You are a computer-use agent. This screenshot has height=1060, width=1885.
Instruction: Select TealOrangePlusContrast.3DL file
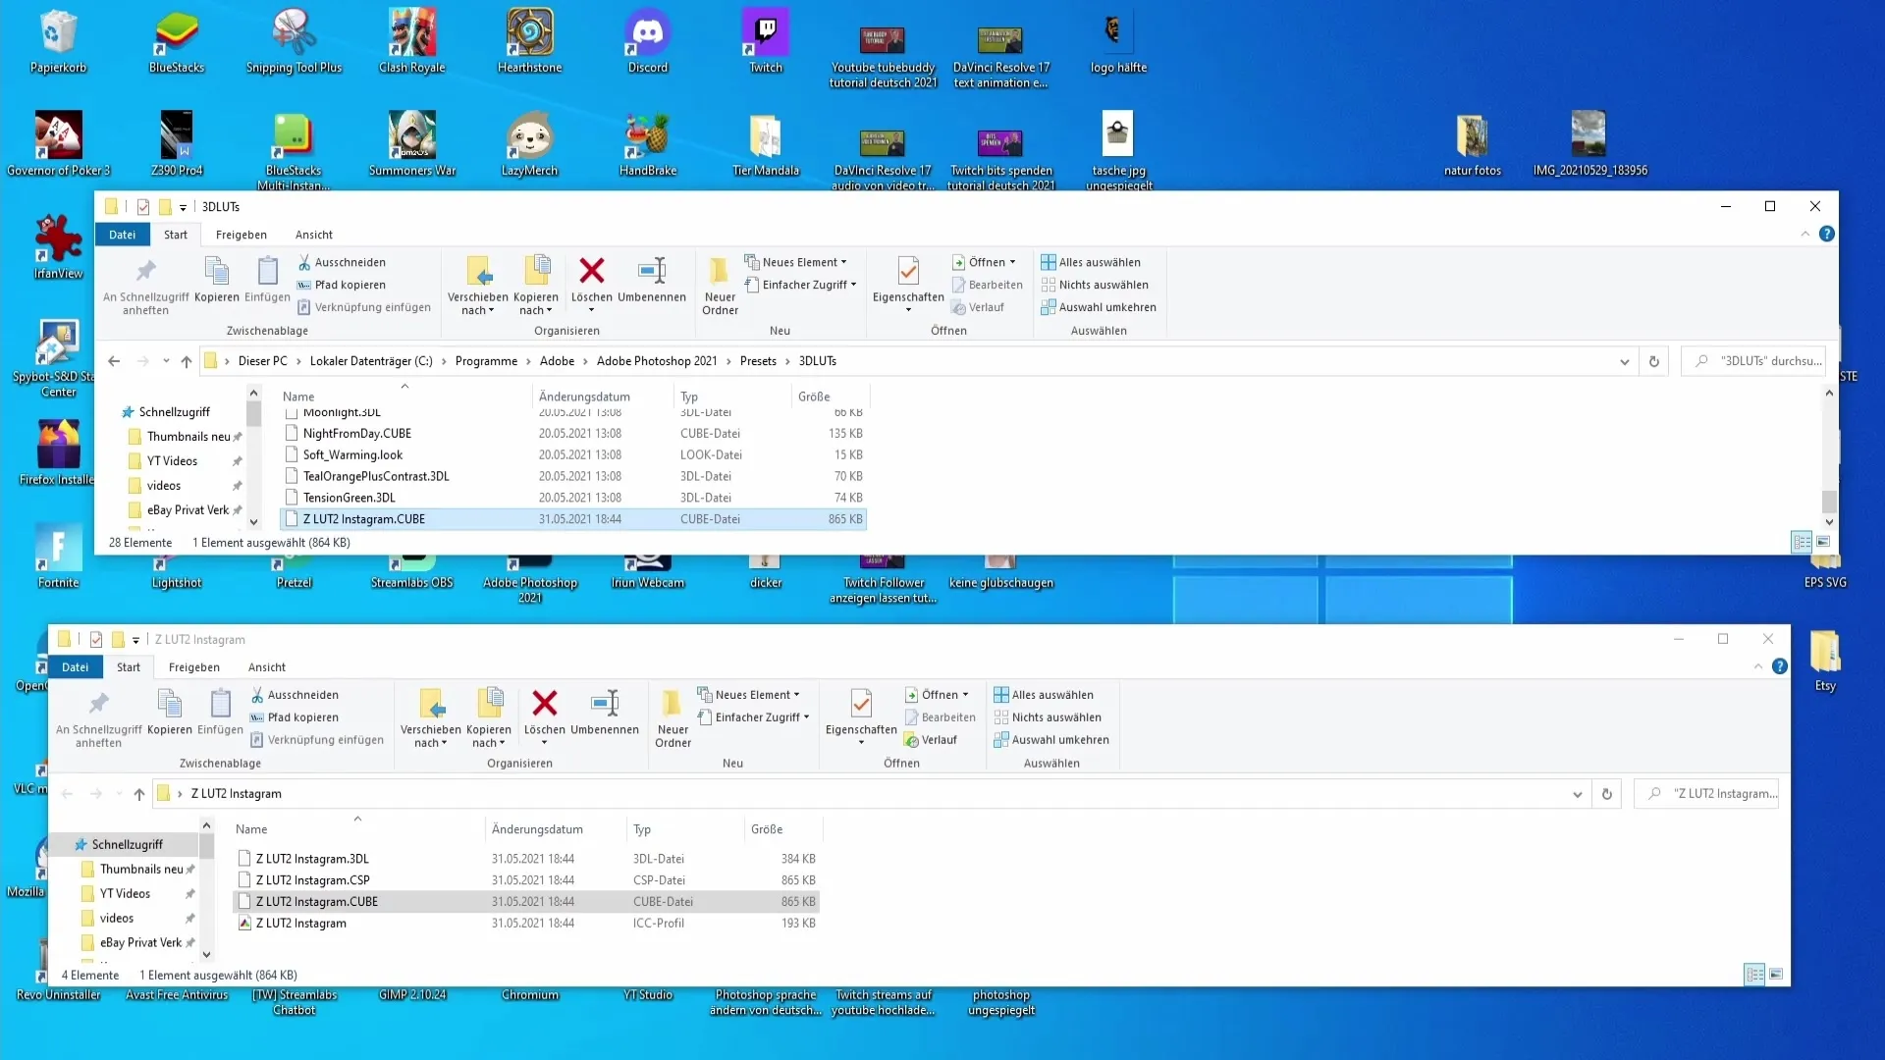coord(574,476)
